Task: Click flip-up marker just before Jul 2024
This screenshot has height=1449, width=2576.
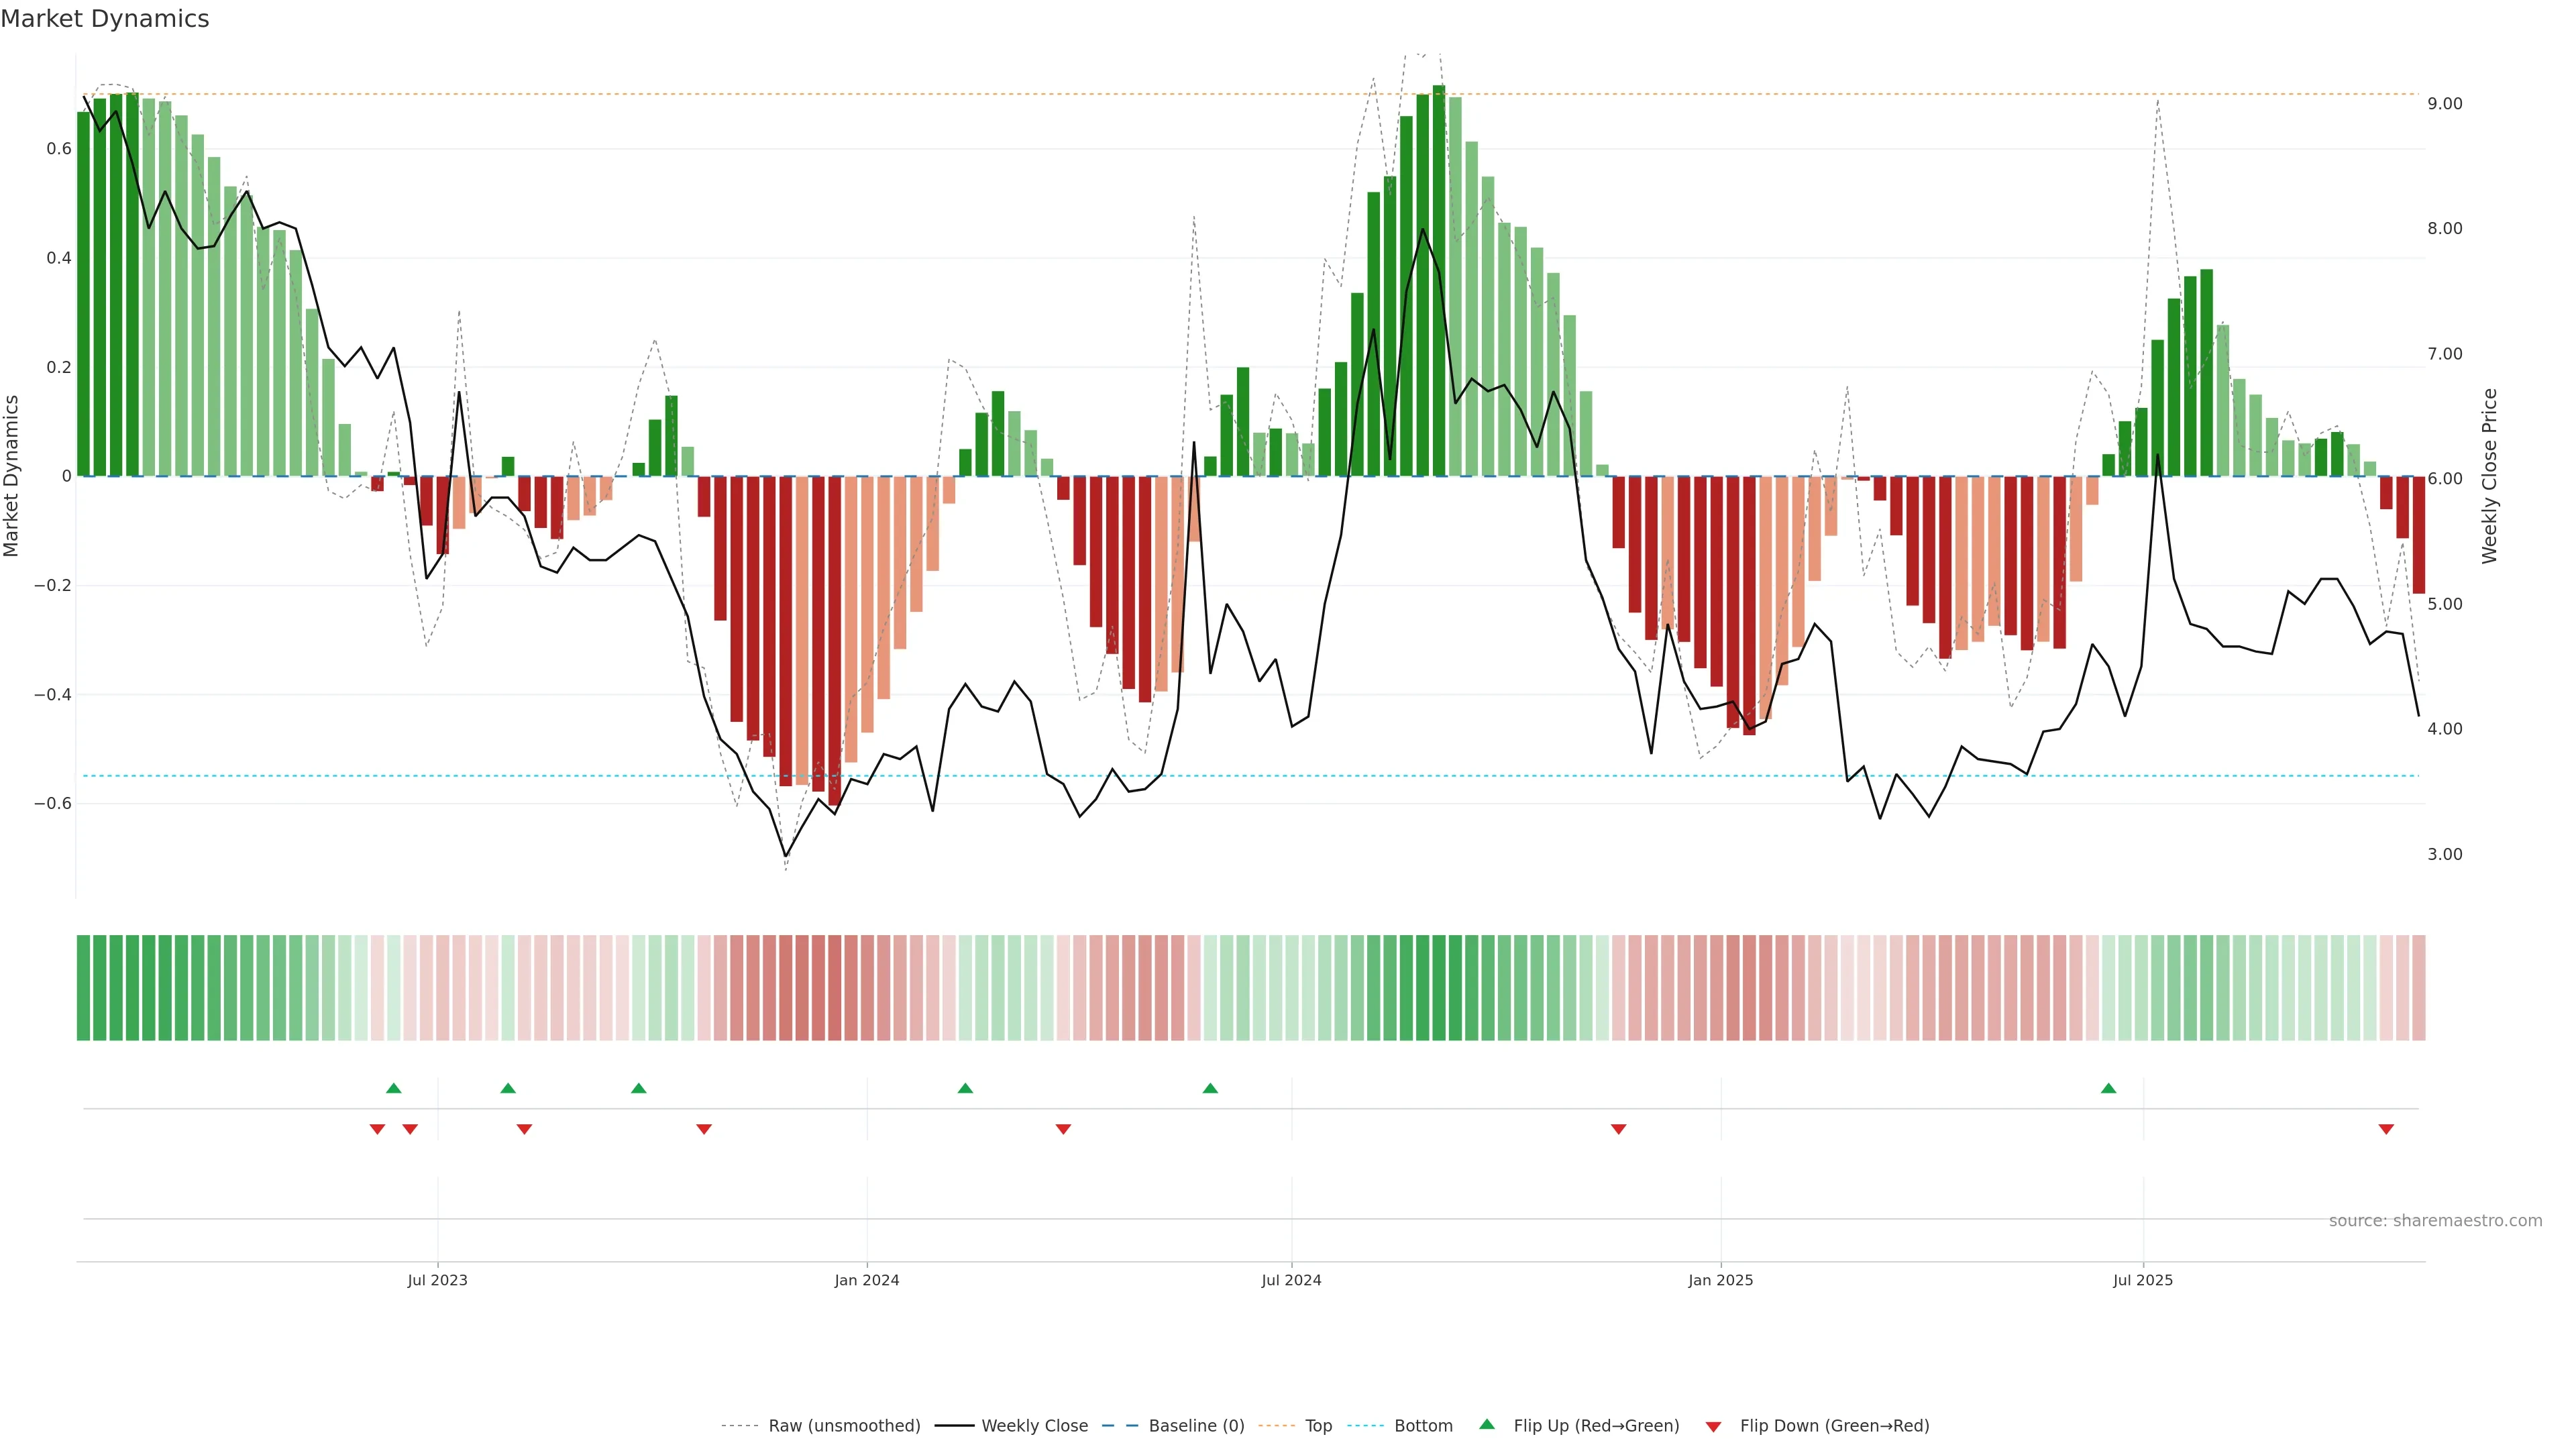Action: point(1210,1088)
